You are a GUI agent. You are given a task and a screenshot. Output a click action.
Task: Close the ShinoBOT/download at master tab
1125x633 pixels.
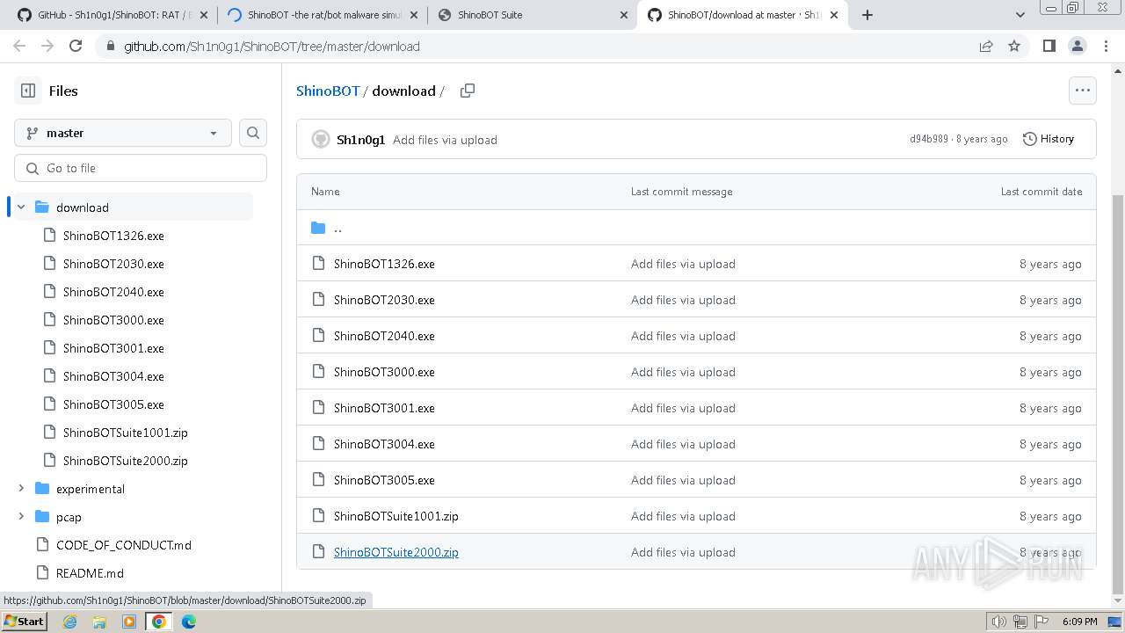click(x=834, y=15)
